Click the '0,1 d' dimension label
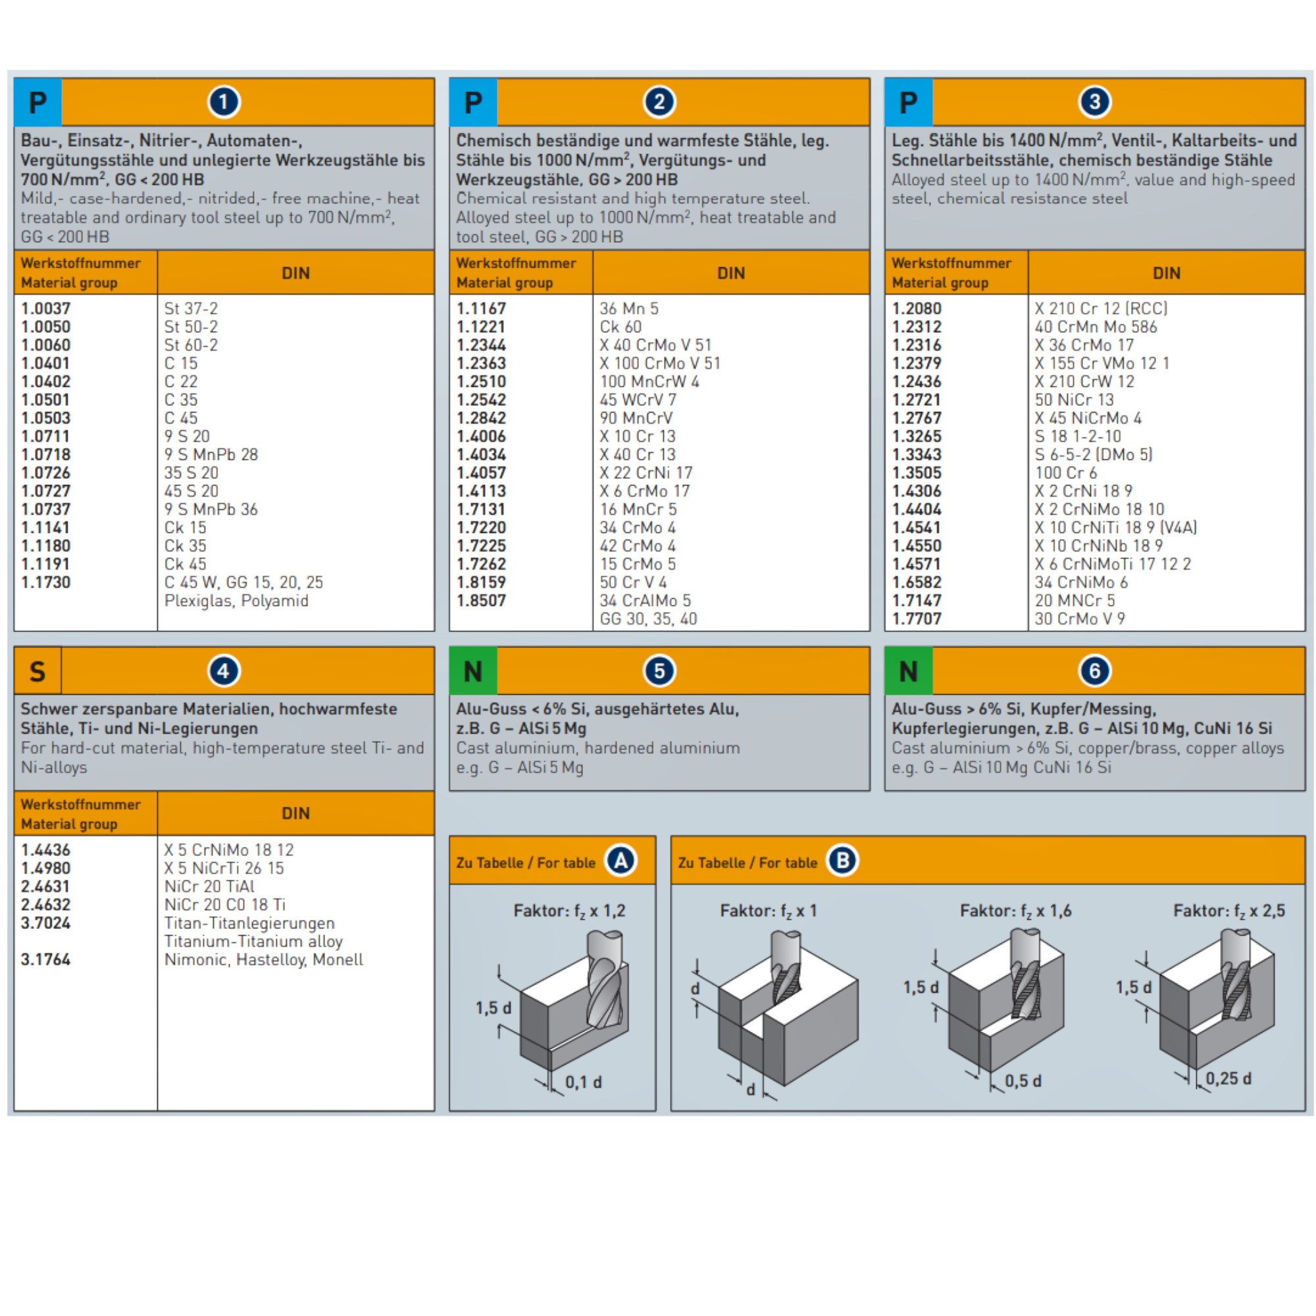The image size is (1316, 1316). coord(584,1082)
